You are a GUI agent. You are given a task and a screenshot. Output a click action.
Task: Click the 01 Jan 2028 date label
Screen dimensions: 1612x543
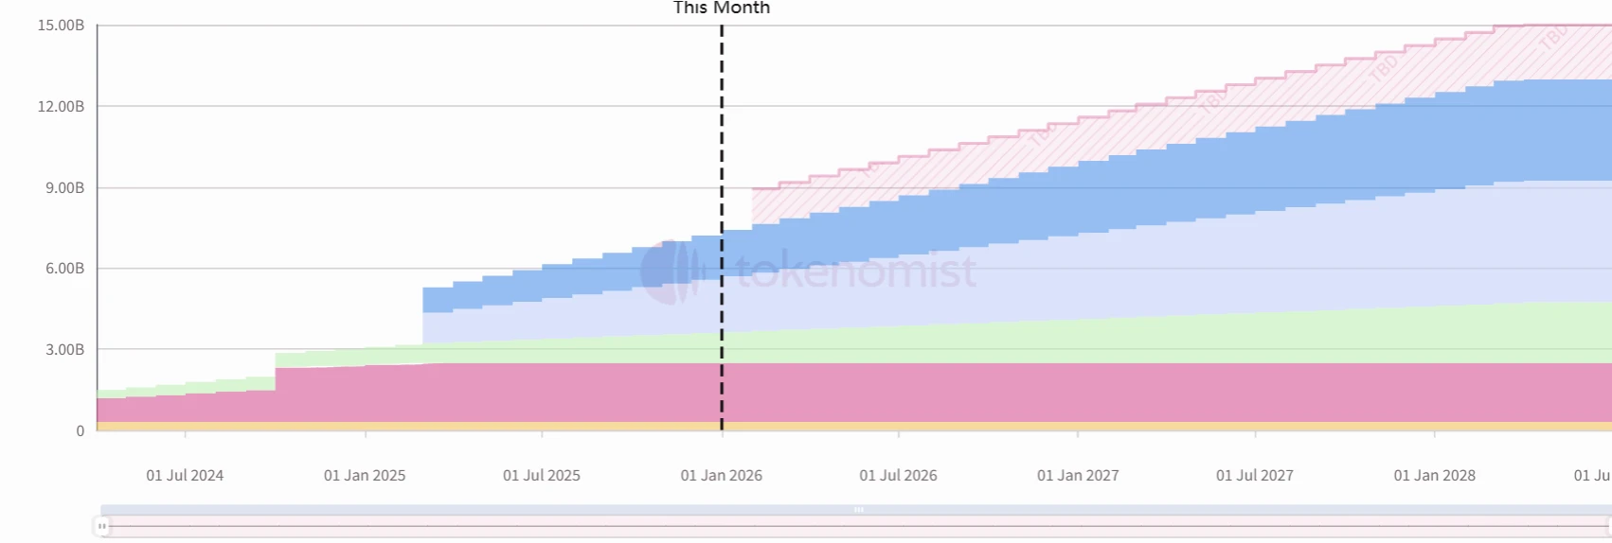[x=1434, y=476]
